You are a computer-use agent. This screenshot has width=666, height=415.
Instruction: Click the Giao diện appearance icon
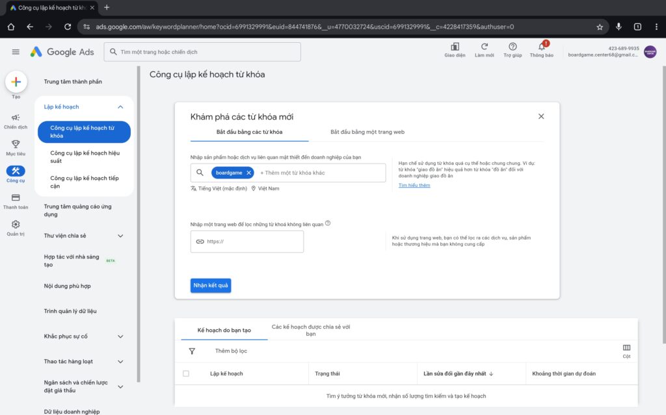pos(455,47)
